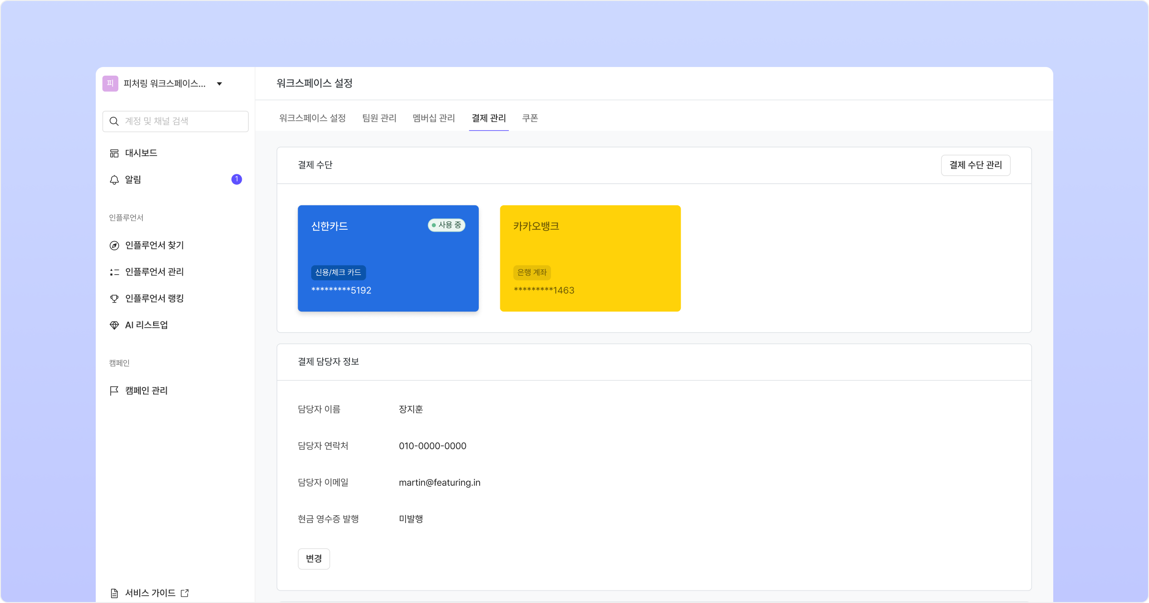
Task: Select the blue 신한카드 payment card
Action: click(388, 258)
